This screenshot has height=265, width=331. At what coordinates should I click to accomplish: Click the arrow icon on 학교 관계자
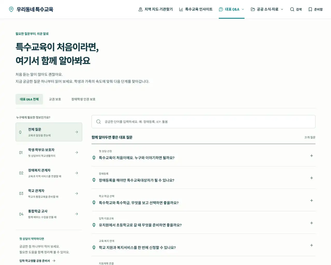[77, 193]
